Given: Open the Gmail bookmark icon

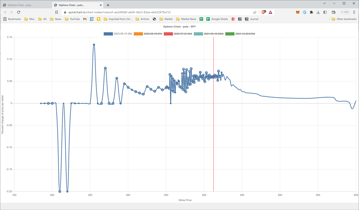Looking at the screenshot, I should point(85,19).
